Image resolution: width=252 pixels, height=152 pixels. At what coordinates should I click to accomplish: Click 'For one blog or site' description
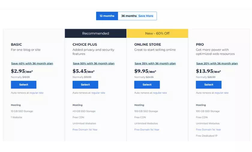tap(26, 50)
